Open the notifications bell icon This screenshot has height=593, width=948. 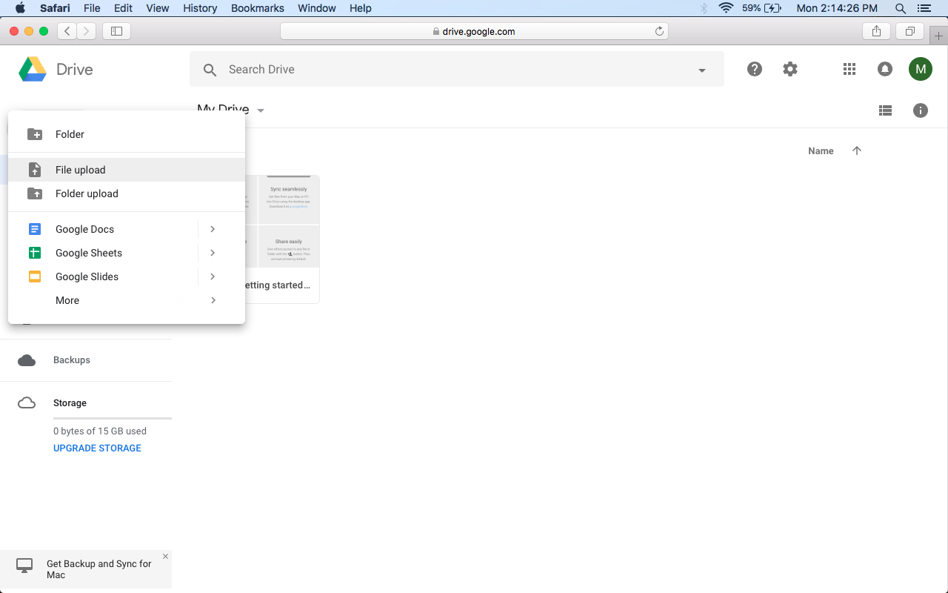click(885, 69)
